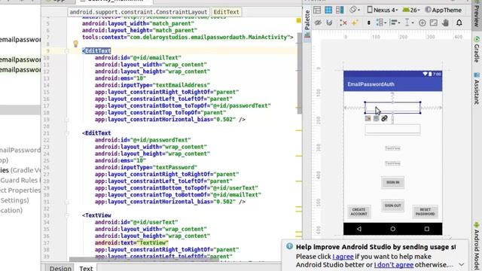Click the chain link icon below selected EditText
This screenshot has height=271, width=482.
tap(384, 118)
